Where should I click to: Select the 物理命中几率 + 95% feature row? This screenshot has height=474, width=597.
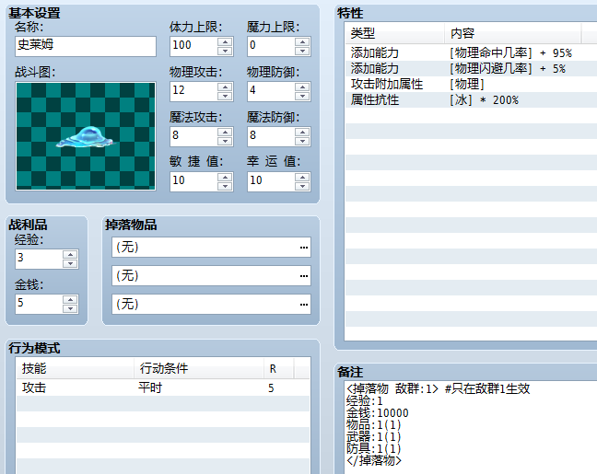[471, 52]
